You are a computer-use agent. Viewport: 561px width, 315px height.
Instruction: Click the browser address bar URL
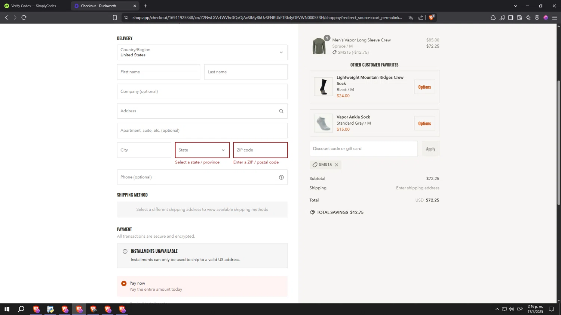point(267,18)
